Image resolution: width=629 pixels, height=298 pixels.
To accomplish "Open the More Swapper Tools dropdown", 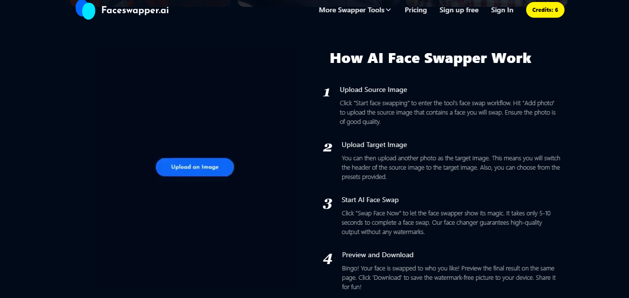I will pos(351,10).
